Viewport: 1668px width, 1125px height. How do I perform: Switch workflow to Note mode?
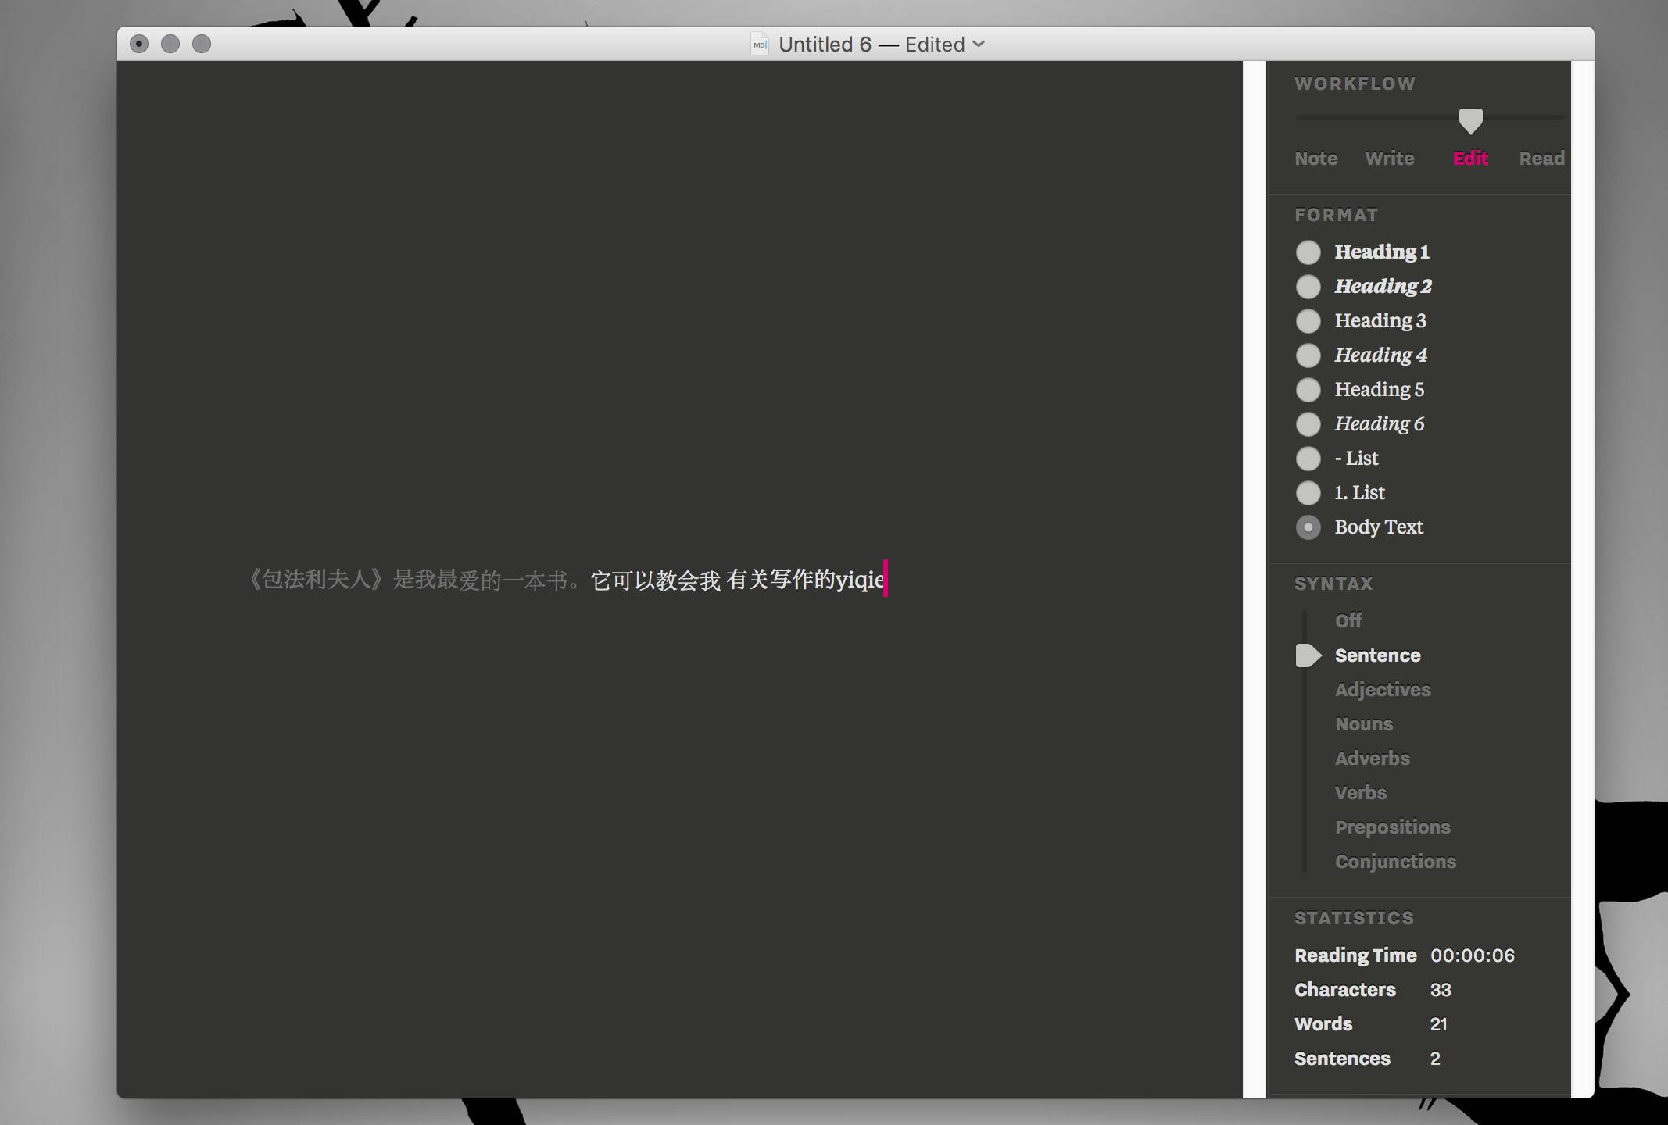pos(1315,159)
